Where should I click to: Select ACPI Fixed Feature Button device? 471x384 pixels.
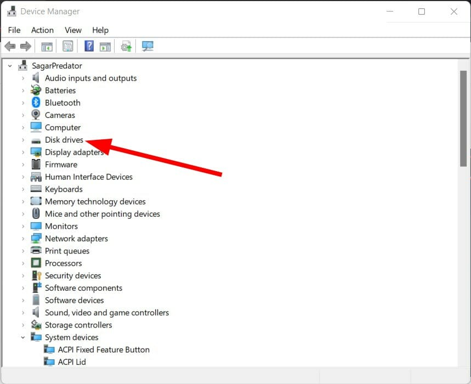pyautogui.click(x=104, y=349)
